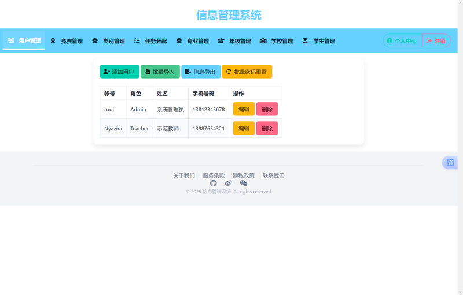
Task: Click the file import icon on 批量导入
Action: (x=148, y=72)
